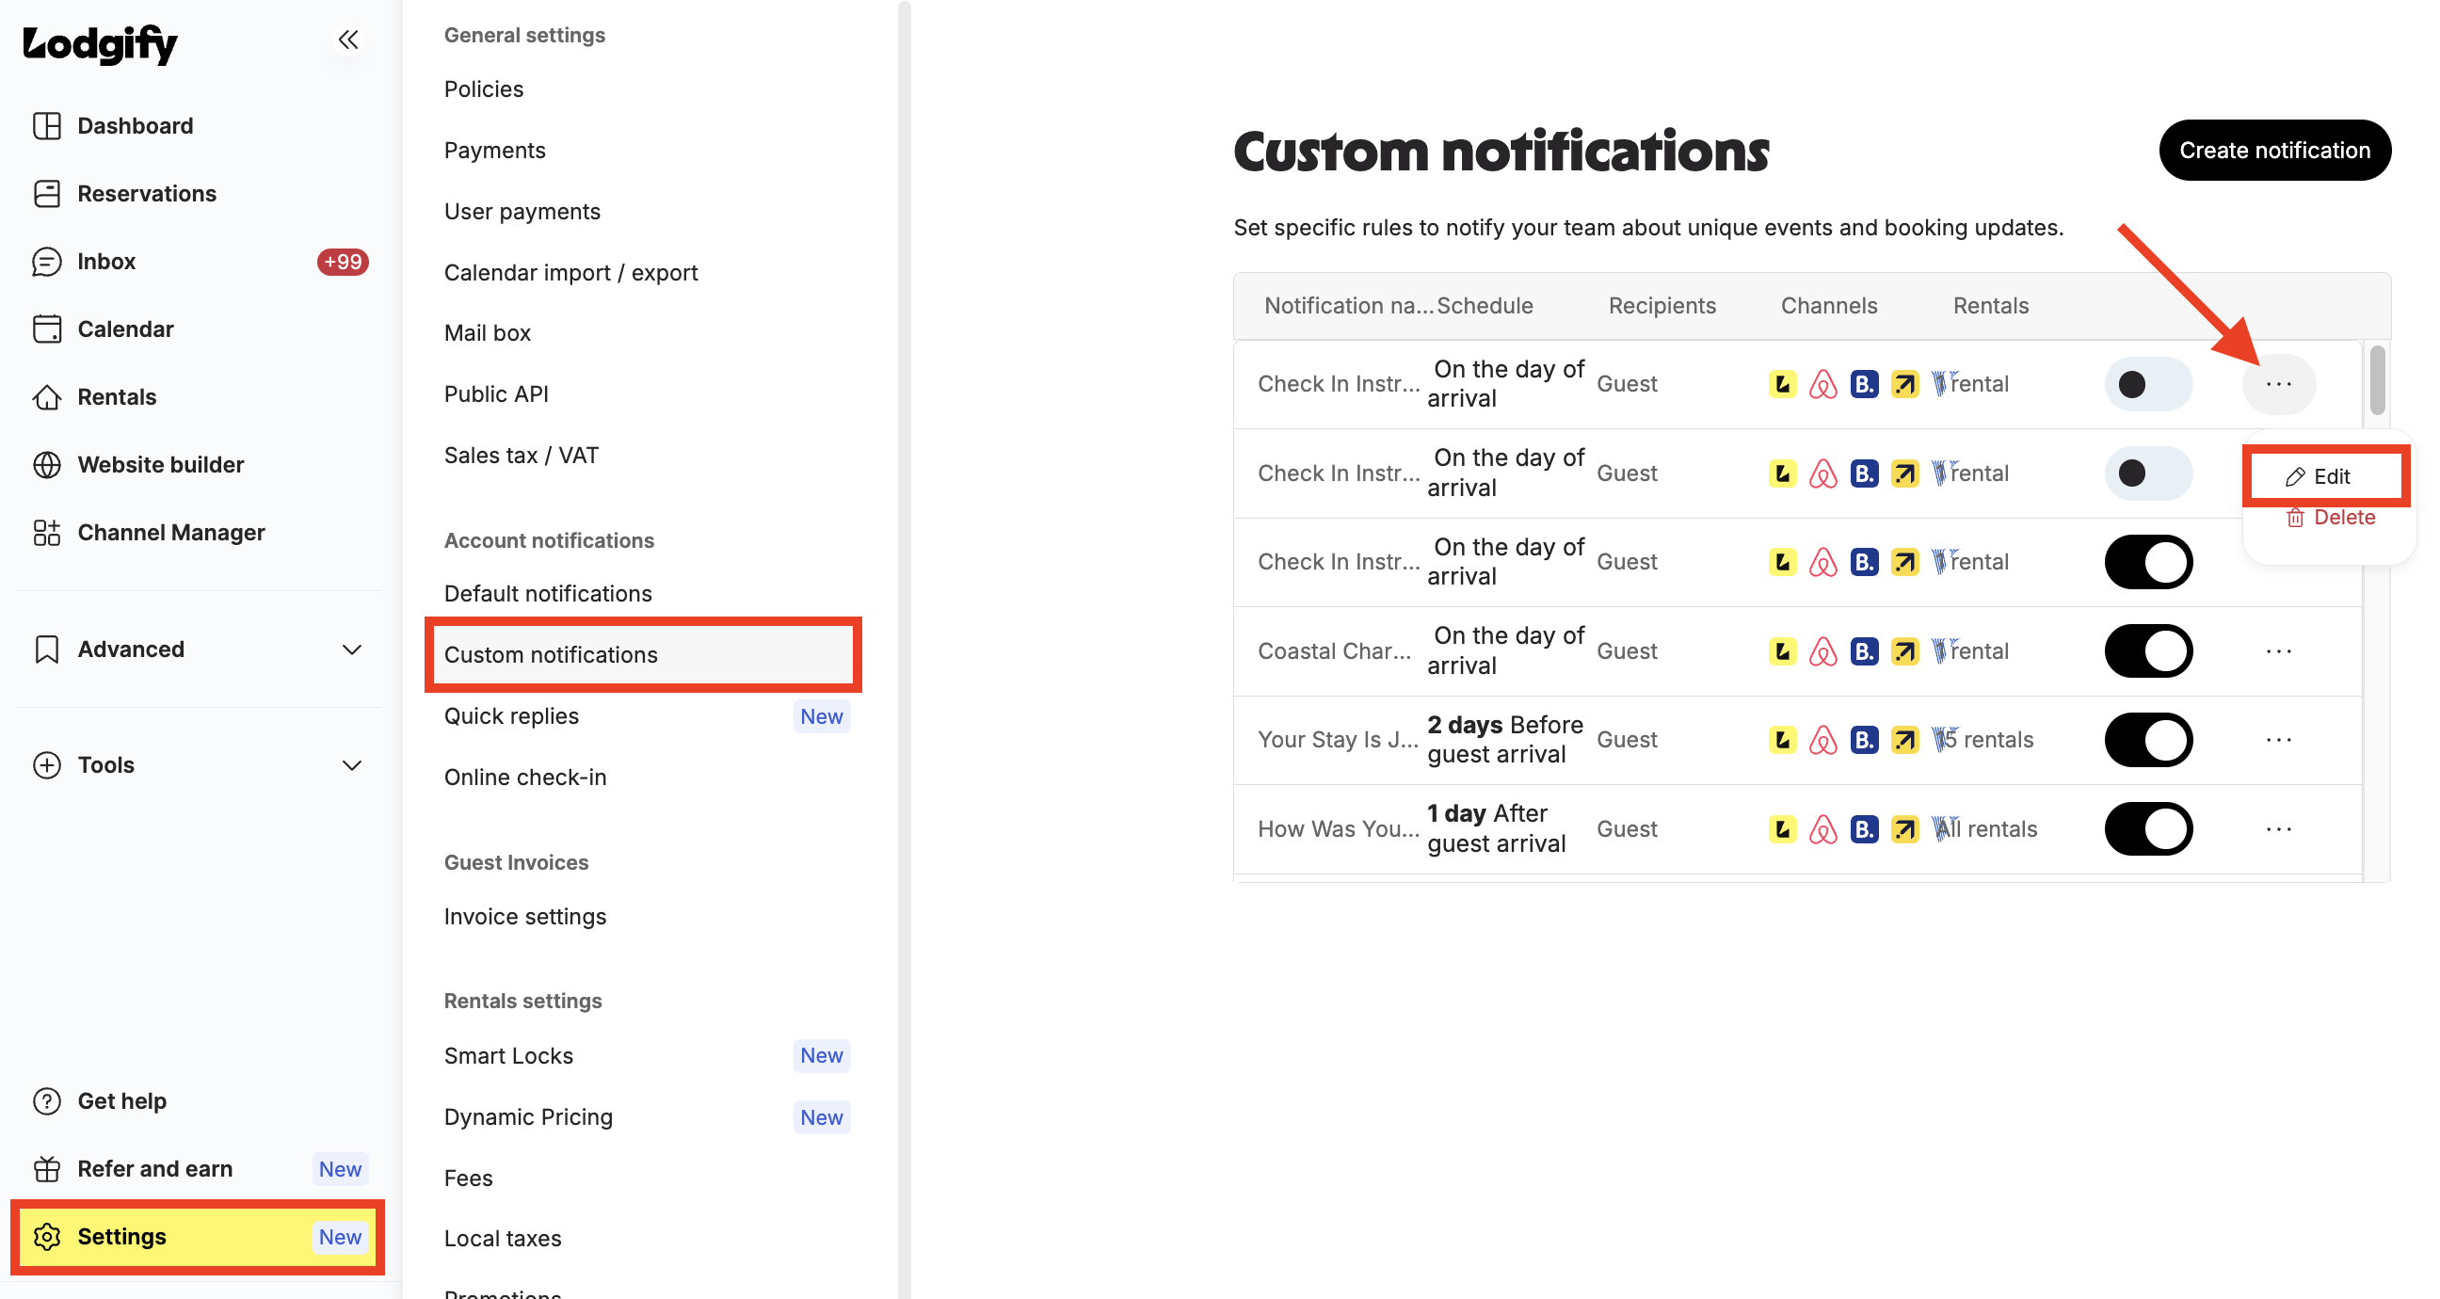The height and width of the screenshot is (1299, 2440).
Task: Click the Settings label in sidebar
Action: (x=121, y=1237)
